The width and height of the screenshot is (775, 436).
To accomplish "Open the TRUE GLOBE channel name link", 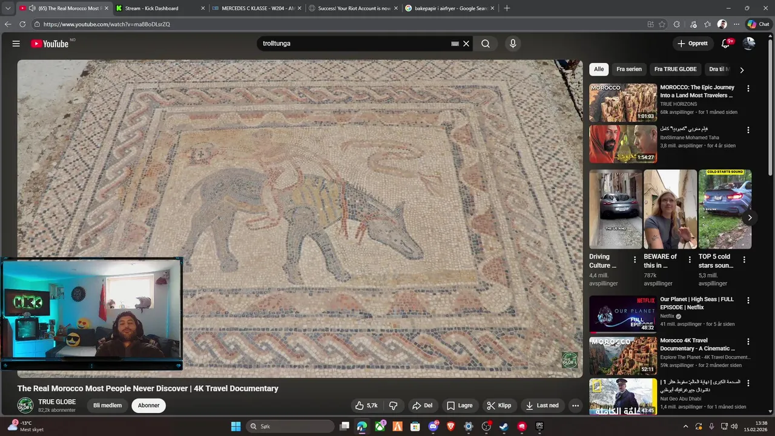I will 57,402.
